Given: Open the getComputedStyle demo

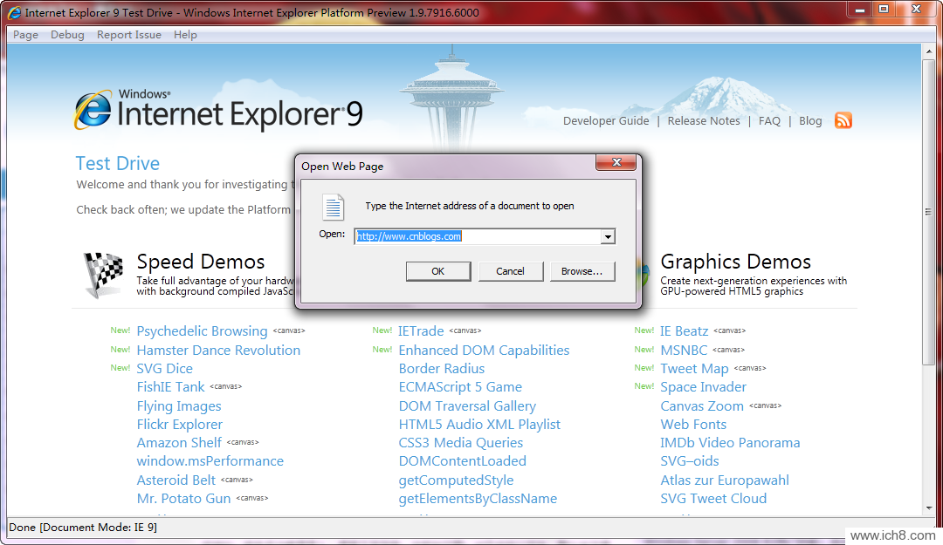Looking at the screenshot, I should click(x=456, y=480).
